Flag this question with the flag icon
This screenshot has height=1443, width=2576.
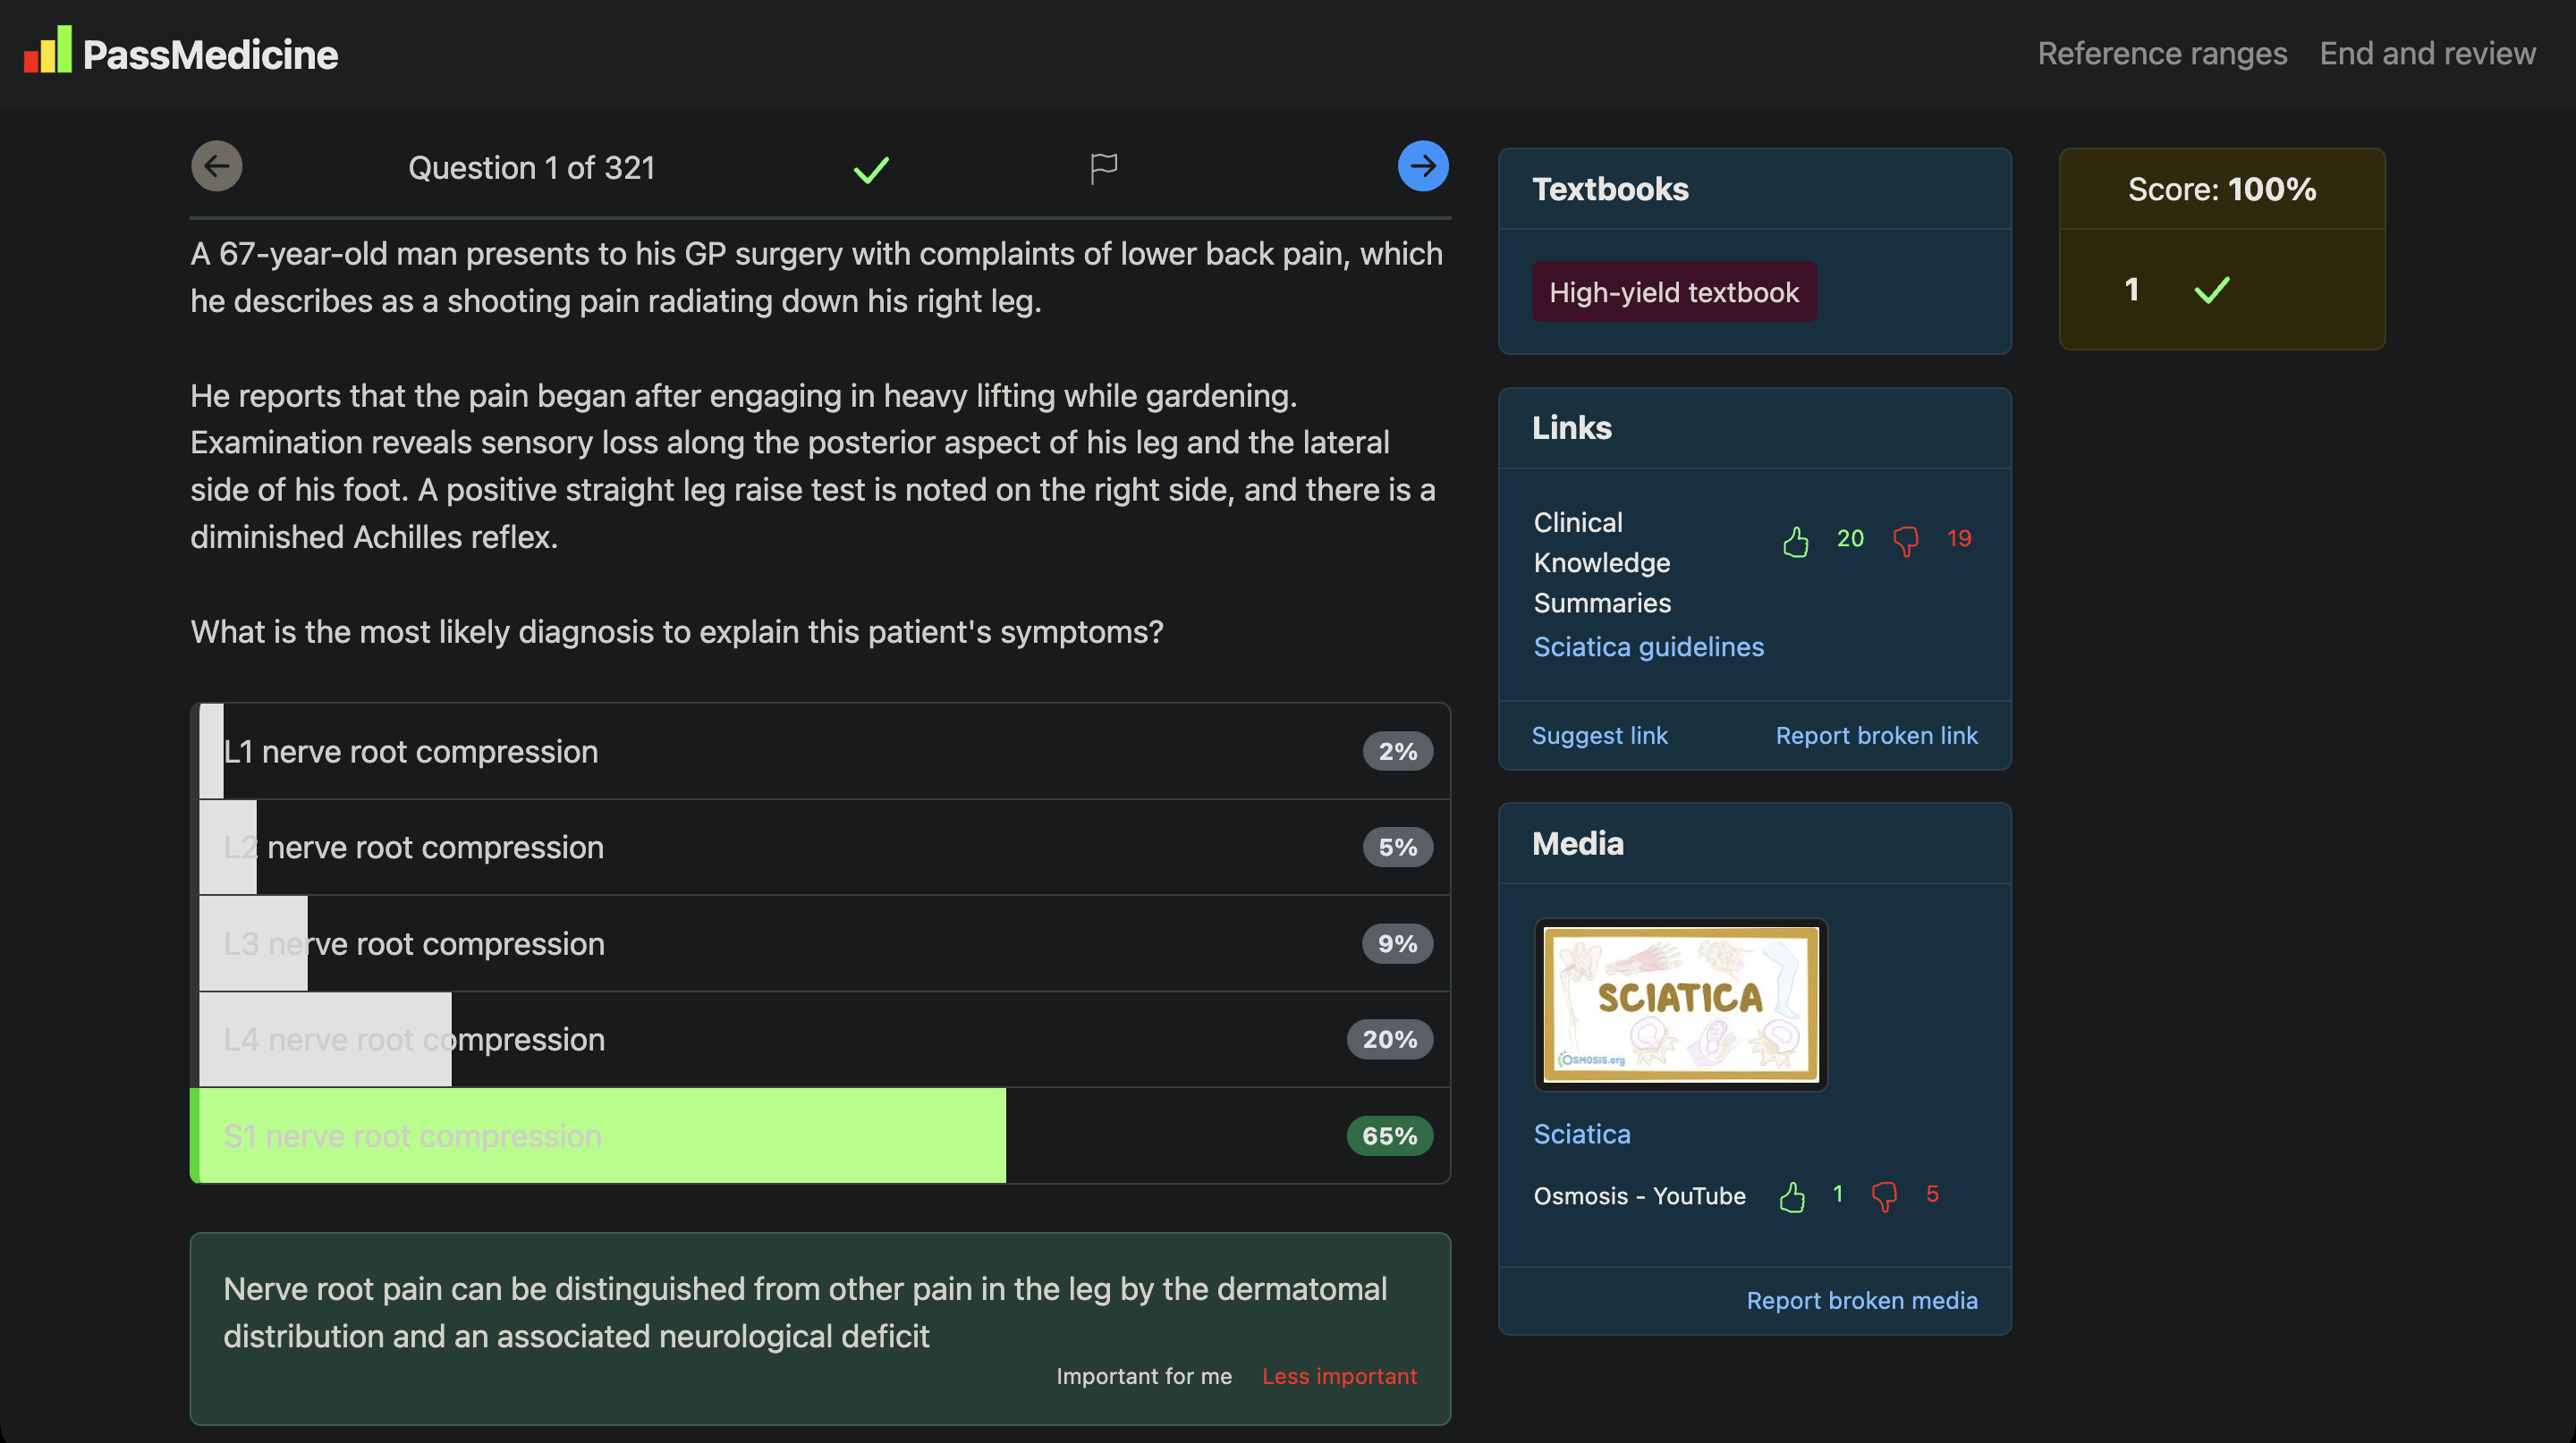tap(1103, 168)
